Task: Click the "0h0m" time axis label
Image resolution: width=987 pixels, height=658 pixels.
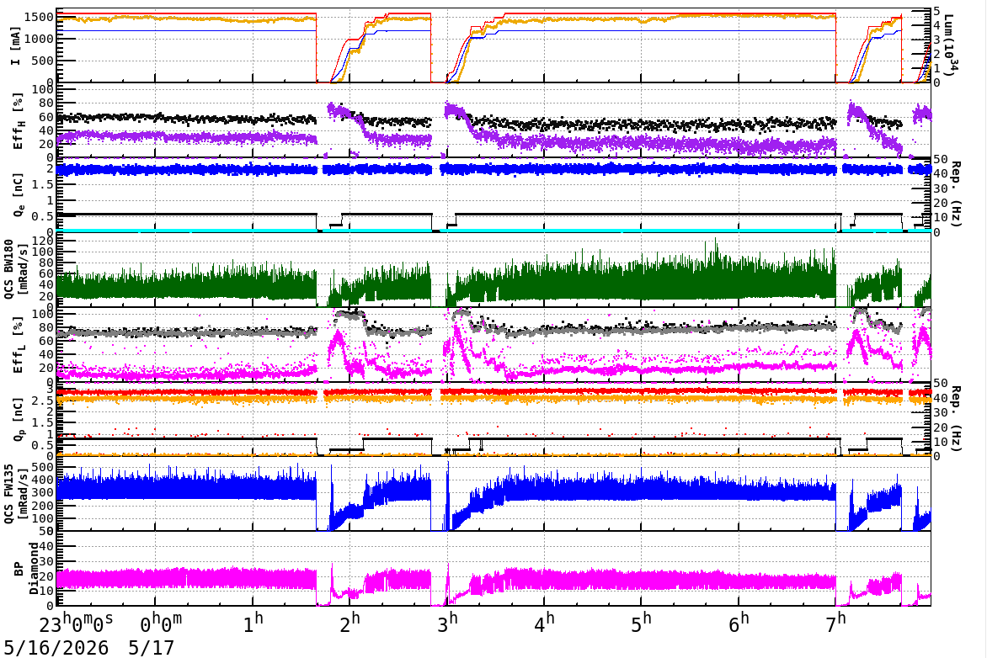Action: click(x=161, y=624)
